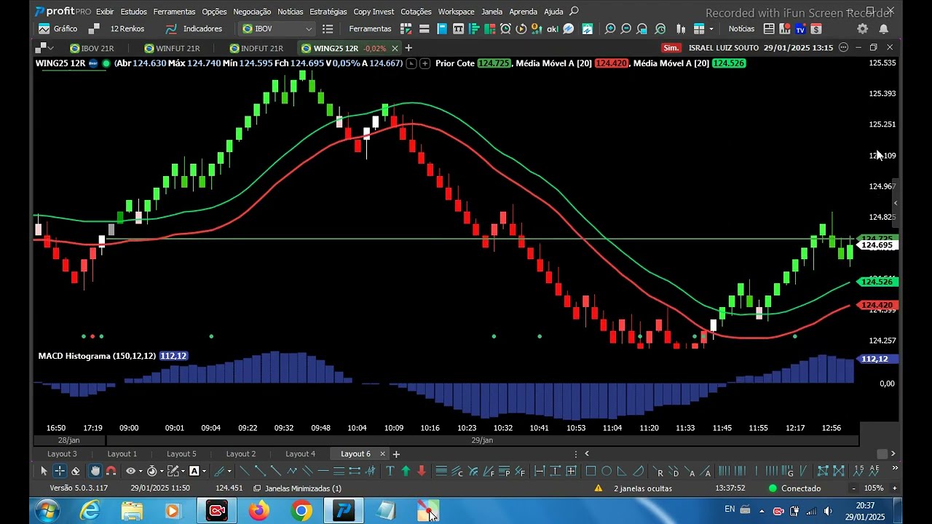Open the Estudos menu
This screenshot has width=932, height=524.
(x=133, y=12)
